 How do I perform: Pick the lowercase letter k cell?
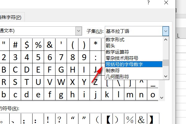[x=107, y=94]
